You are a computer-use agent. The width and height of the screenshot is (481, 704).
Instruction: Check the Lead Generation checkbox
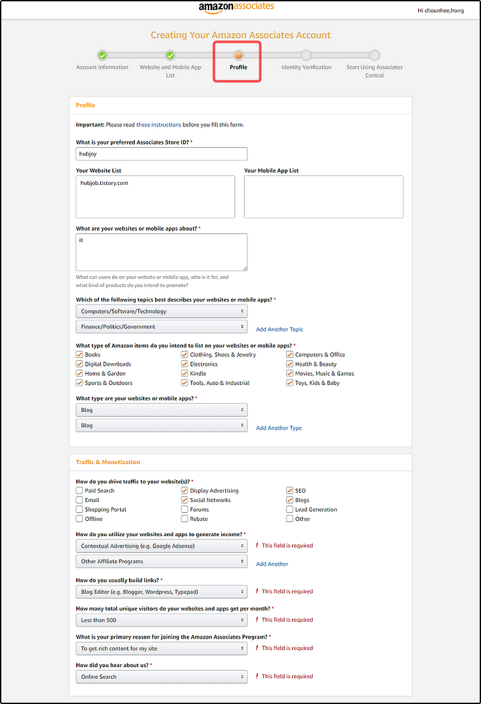click(x=290, y=509)
